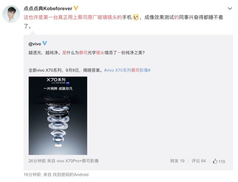Image resolution: width=238 pixels, height=182 pixels.
Task: Click the like count 119
Action: [x=222, y=162]
